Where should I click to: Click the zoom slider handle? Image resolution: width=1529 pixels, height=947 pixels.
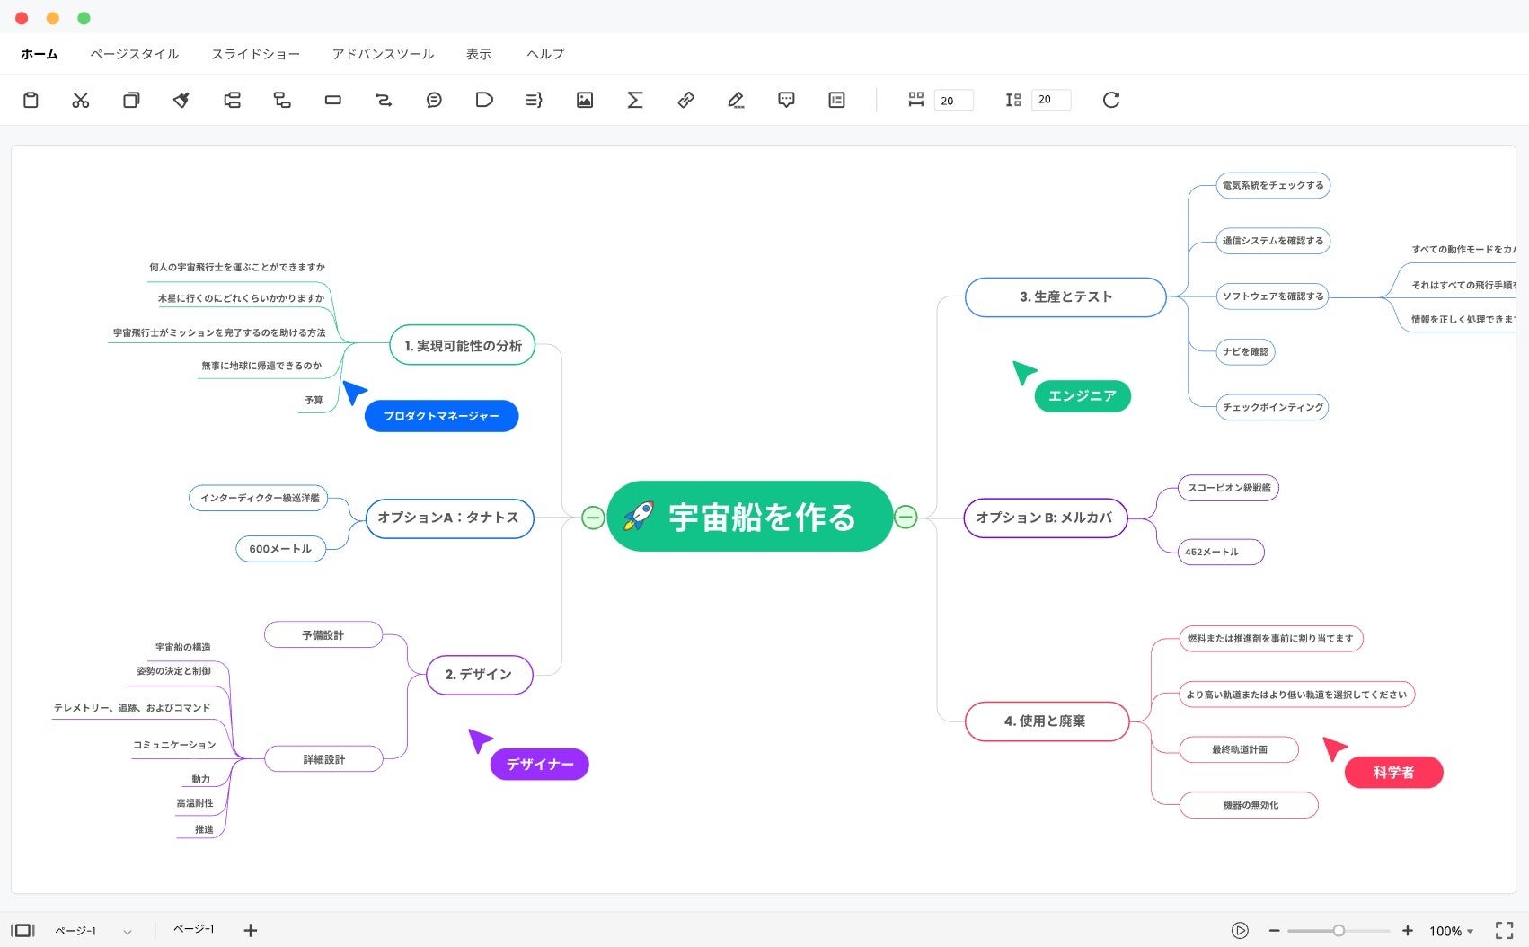coord(1339,931)
